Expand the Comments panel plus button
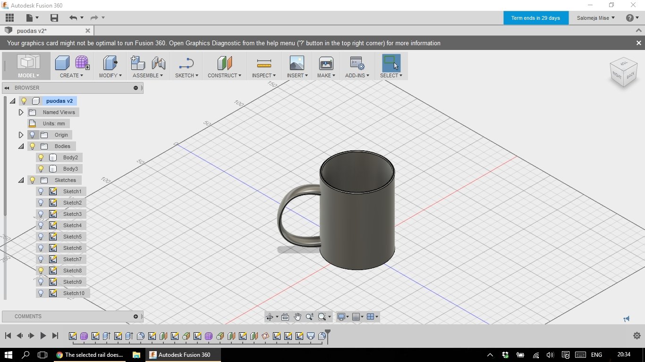 tap(136, 316)
